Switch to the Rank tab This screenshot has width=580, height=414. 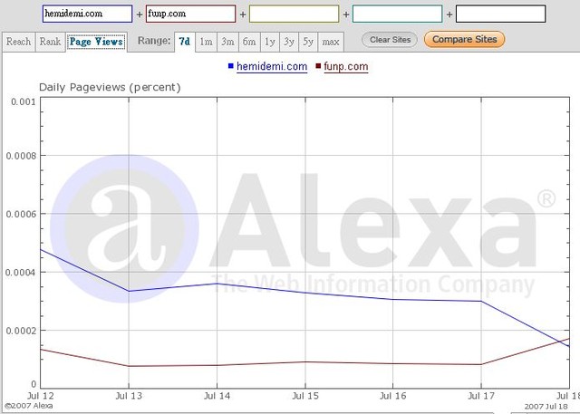(51, 42)
